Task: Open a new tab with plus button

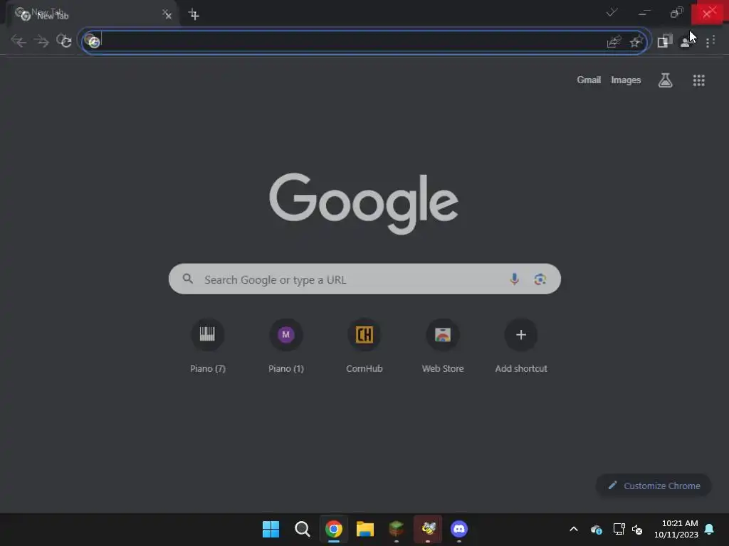Action: point(194,15)
